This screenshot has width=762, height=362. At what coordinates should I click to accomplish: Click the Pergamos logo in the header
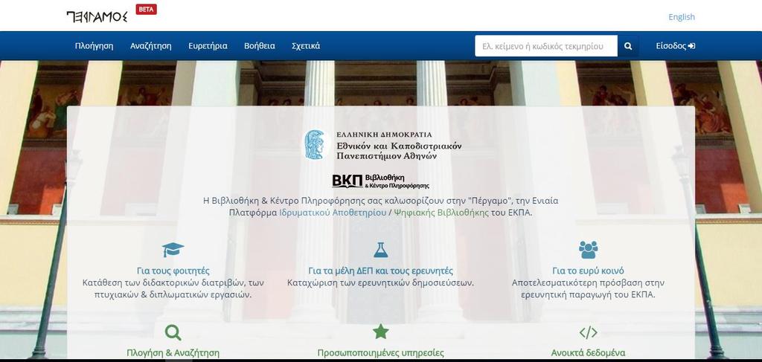point(97,16)
